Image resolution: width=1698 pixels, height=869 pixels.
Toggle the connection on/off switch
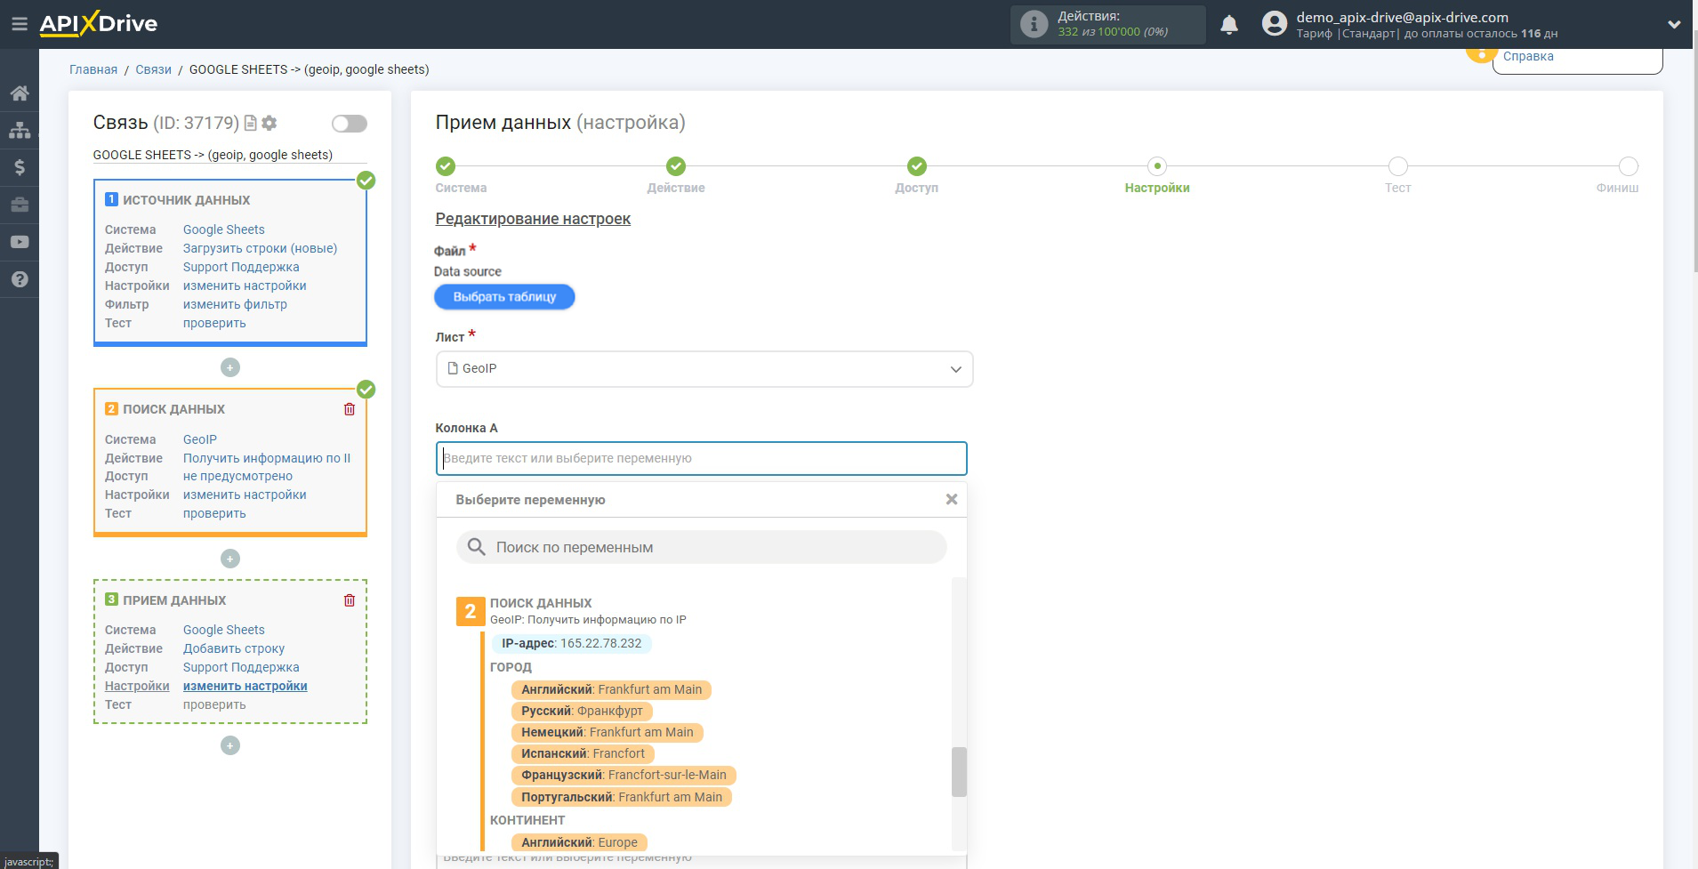(x=350, y=124)
